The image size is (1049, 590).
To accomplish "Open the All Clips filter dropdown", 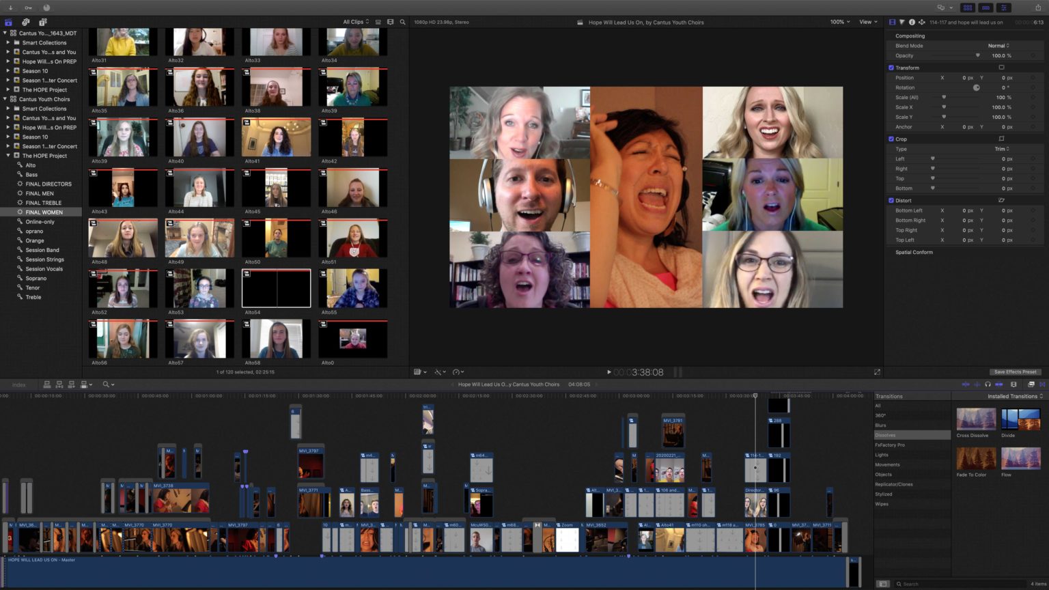I will (354, 21).
